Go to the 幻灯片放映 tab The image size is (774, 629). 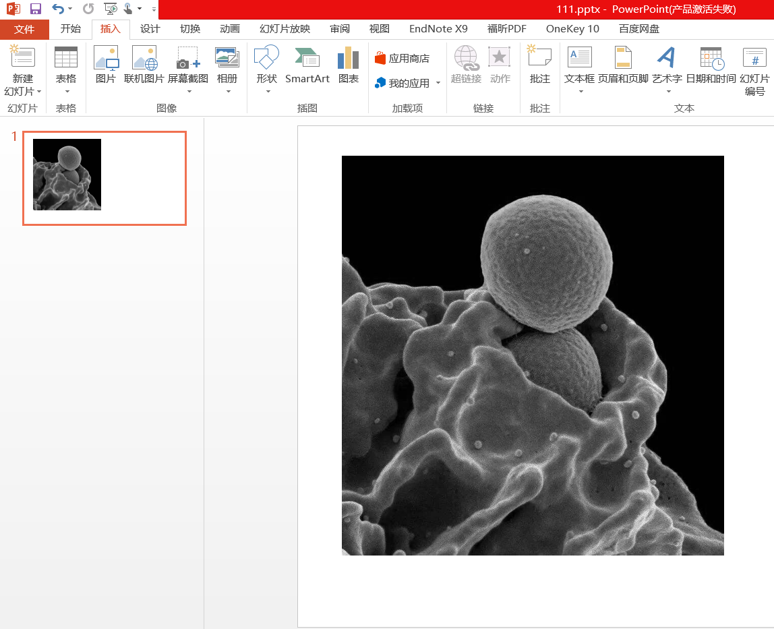pyautogui.click(x=285, y=28)
